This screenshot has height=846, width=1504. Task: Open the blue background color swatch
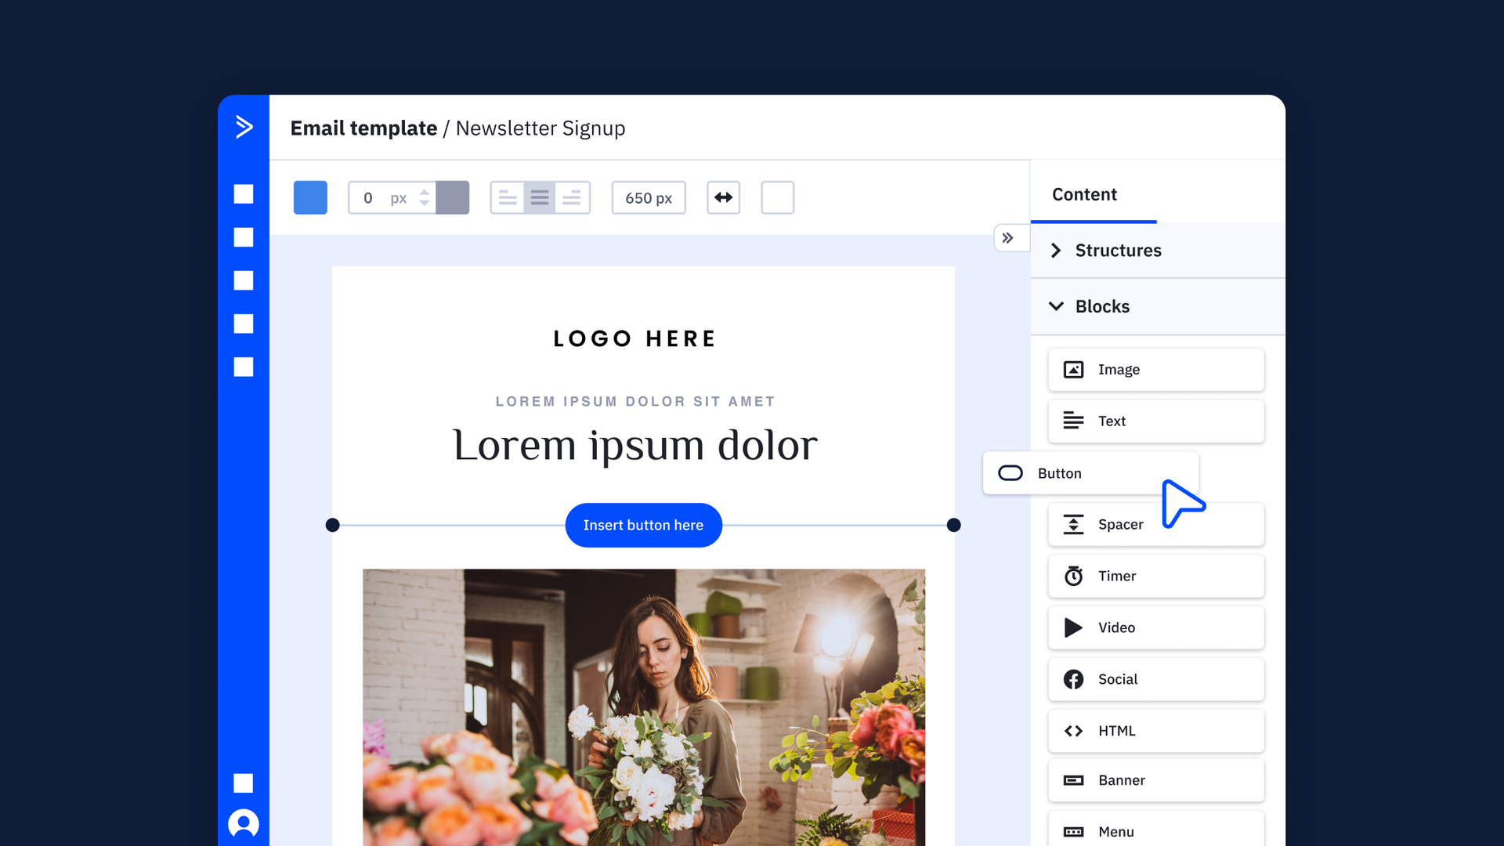[x=310, y=197]
